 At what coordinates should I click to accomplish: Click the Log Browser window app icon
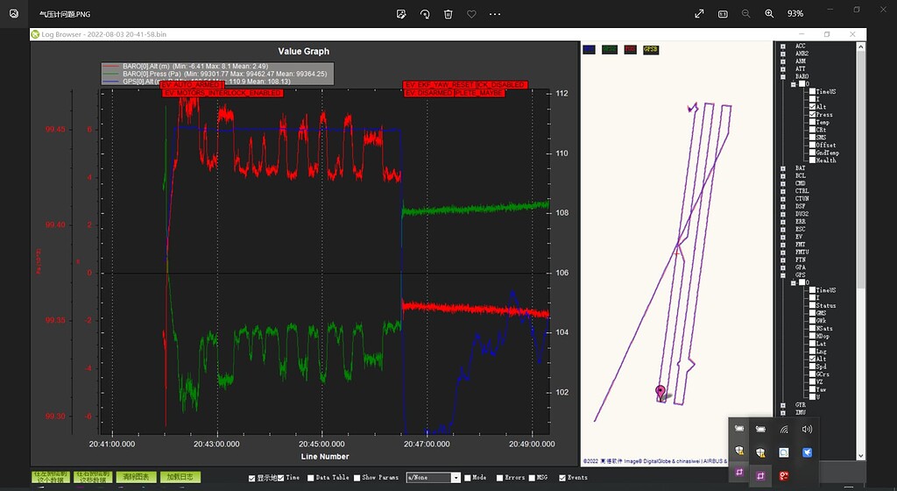pyautogui.click(x=35, y=34)
